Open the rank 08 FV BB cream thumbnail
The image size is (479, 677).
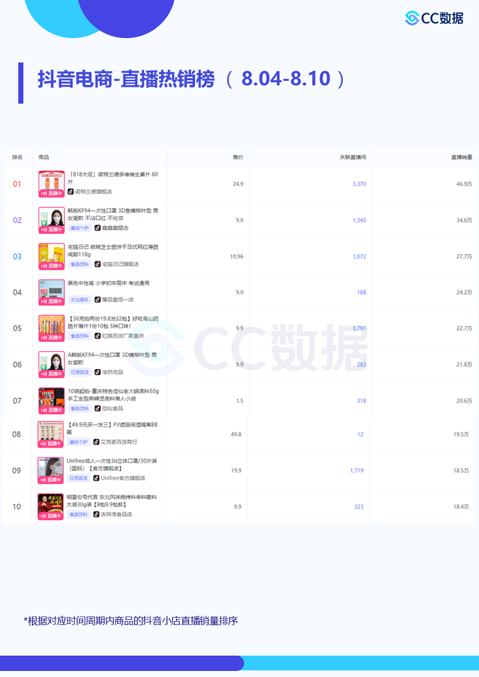pos(51,434)
